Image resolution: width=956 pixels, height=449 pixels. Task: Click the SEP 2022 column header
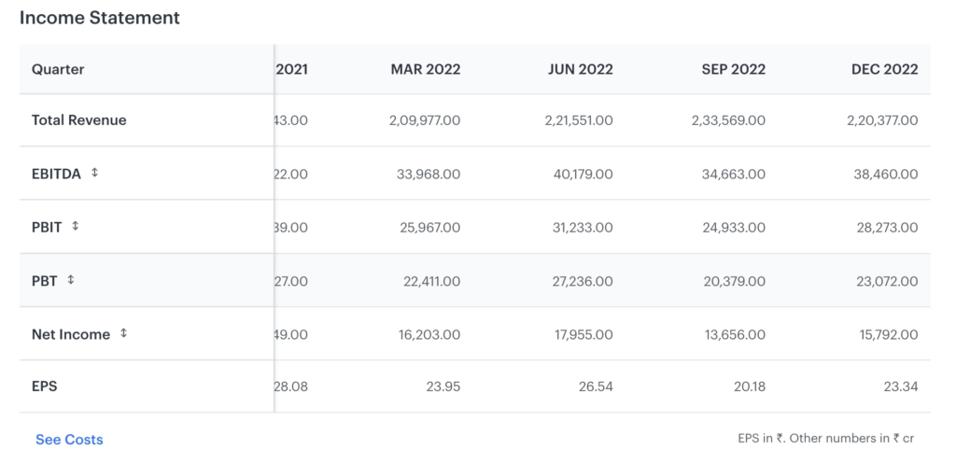tap(733, 69)
